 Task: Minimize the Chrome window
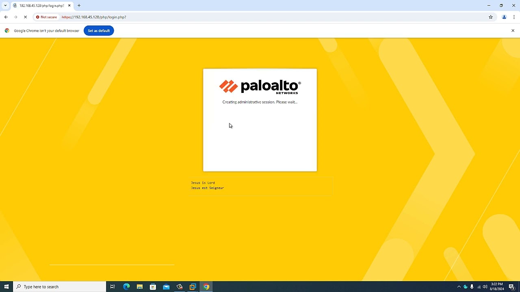tap(489, 6)
